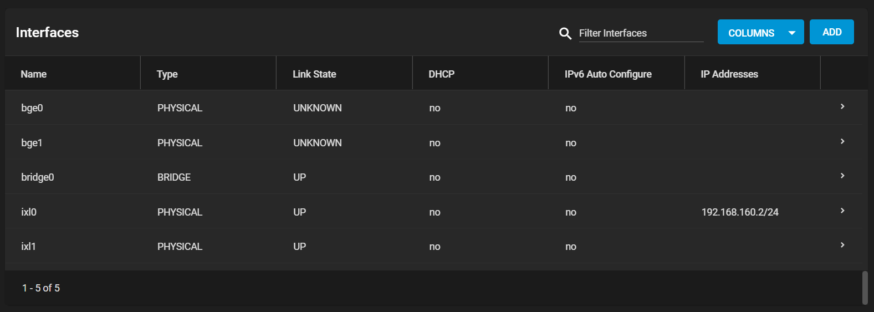The height and width of the screenshot is (312, 874).
Task: Expand the ixl1 row chevron
Action: 842,245
